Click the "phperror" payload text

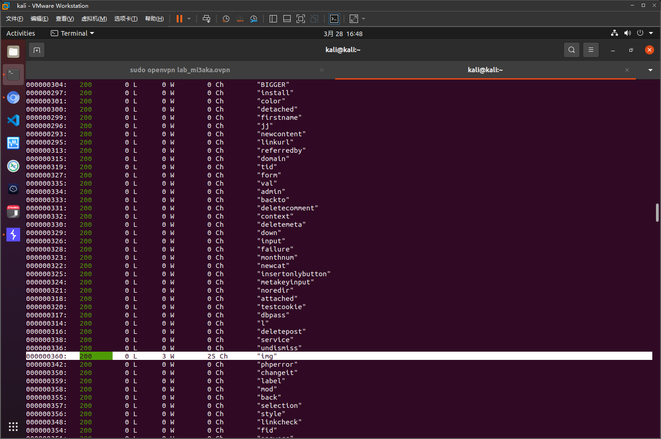(277, 364)
